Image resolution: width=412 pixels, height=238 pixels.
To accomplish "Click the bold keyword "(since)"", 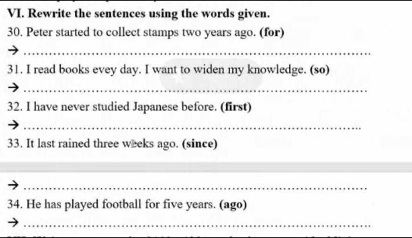I will [200, 144].
